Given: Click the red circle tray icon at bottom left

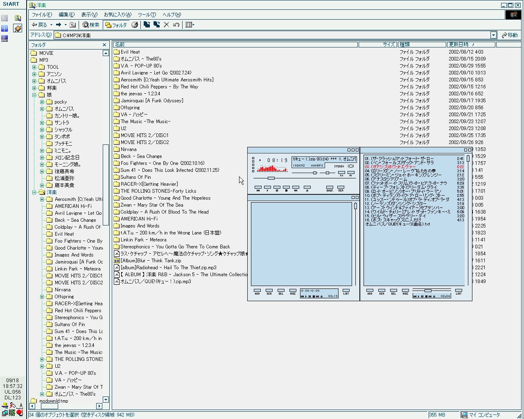Looking at the screenshot, I should tap(19, 412).
